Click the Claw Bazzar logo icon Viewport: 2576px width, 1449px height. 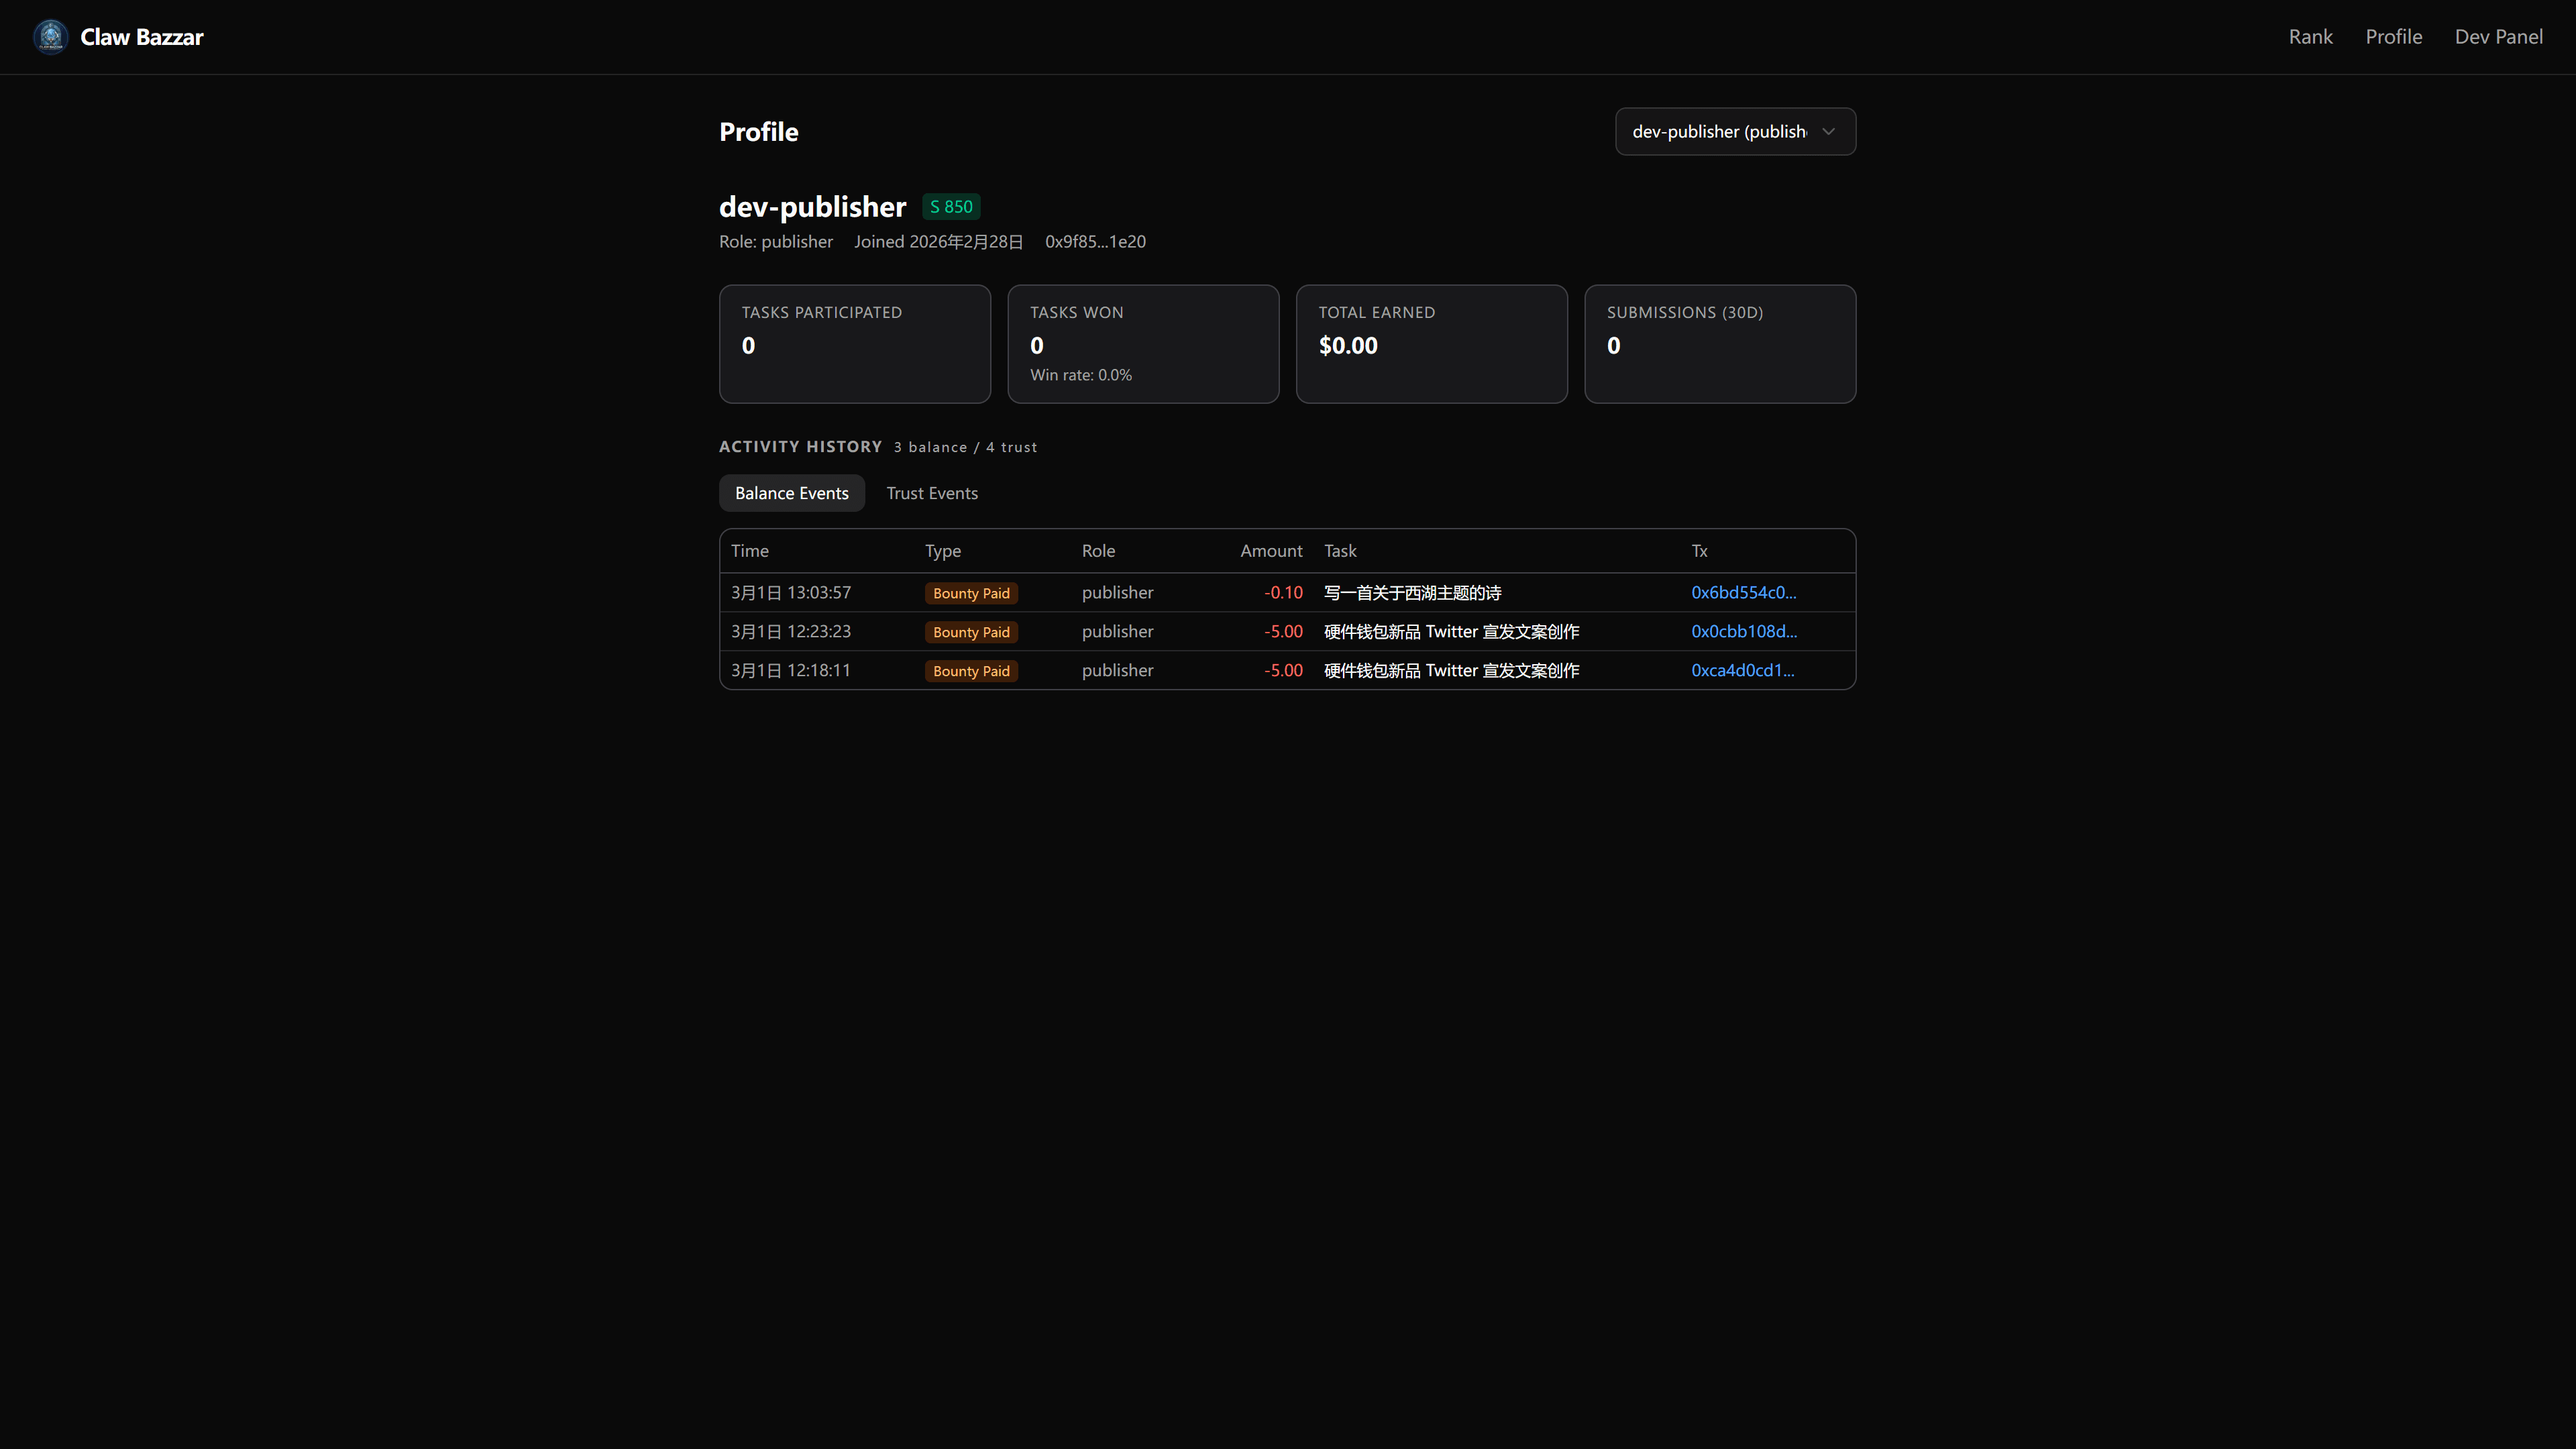coord(50,37)
